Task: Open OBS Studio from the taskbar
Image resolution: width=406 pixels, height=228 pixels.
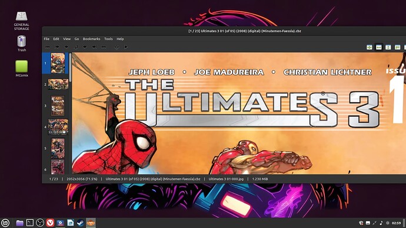Action: click(x=40, y=223)
